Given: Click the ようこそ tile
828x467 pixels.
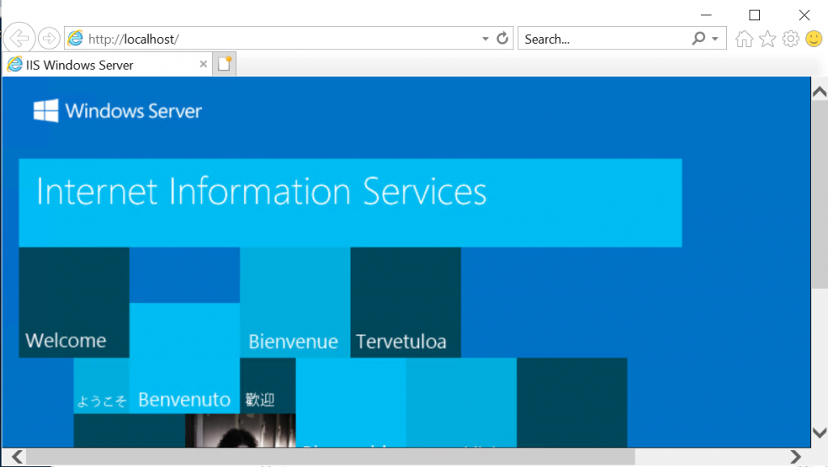Looking at the screenshot, I should click(x=101, y=385).
